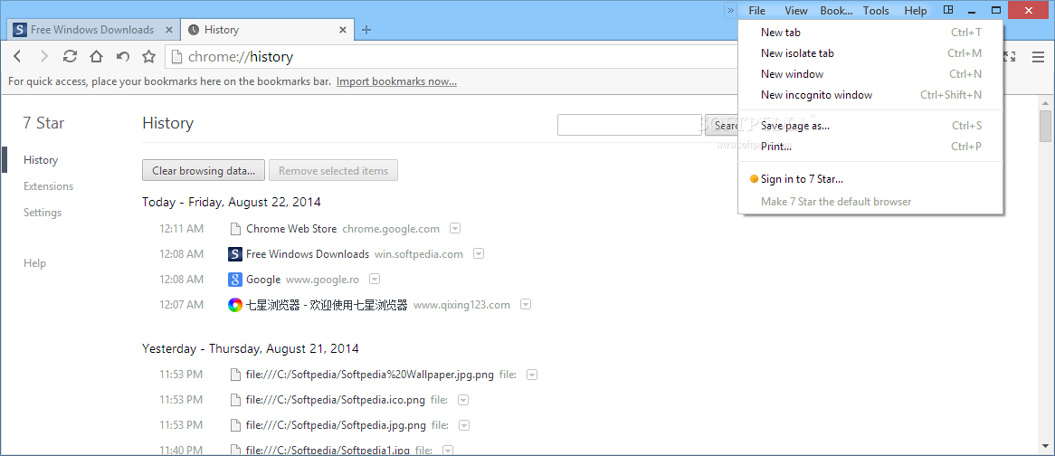Open the View menu

(796, 11)
